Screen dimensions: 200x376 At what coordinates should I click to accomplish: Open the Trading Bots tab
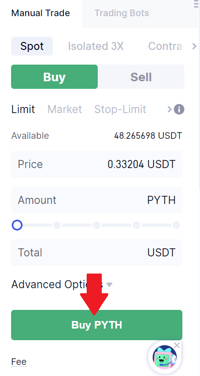point(121,13)
